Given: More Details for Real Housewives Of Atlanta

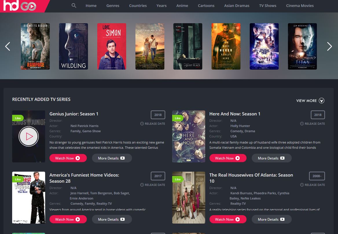Looking at the screenshot, I should 272,219.
